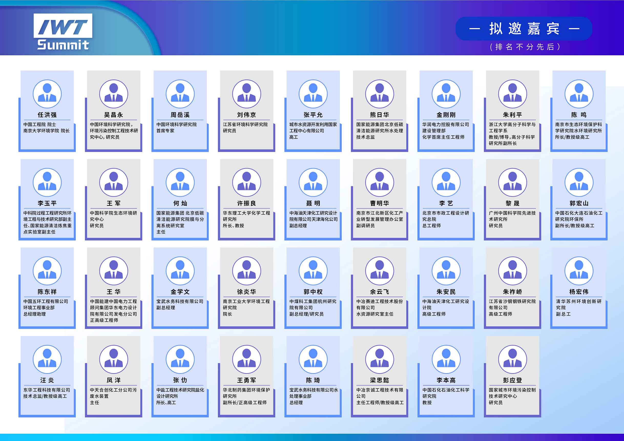This screenshot has width=624, height=441.
Task: Click avatar icon above 郭宏山
Action: pos(579,182)
